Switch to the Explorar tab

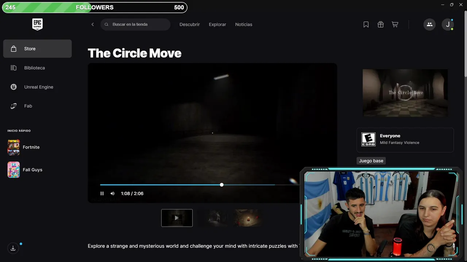click(217, 24)
